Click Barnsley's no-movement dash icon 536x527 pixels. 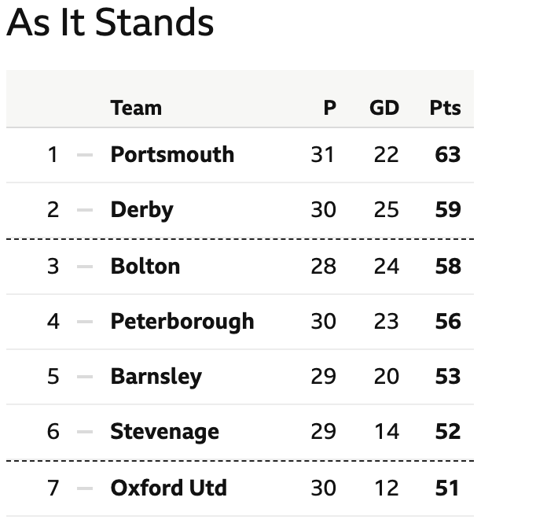[x=85, y=377]
